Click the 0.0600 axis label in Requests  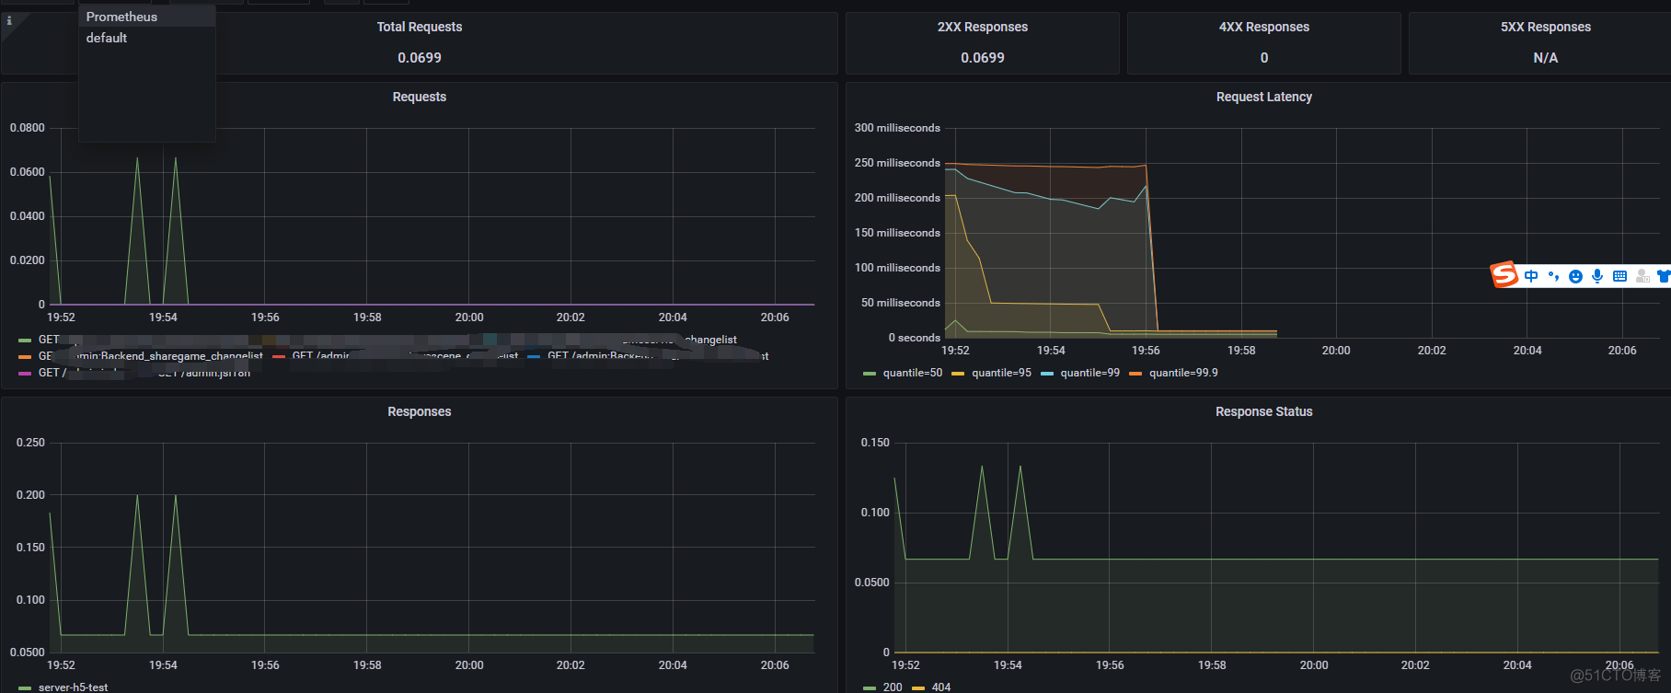coord(28,172)
